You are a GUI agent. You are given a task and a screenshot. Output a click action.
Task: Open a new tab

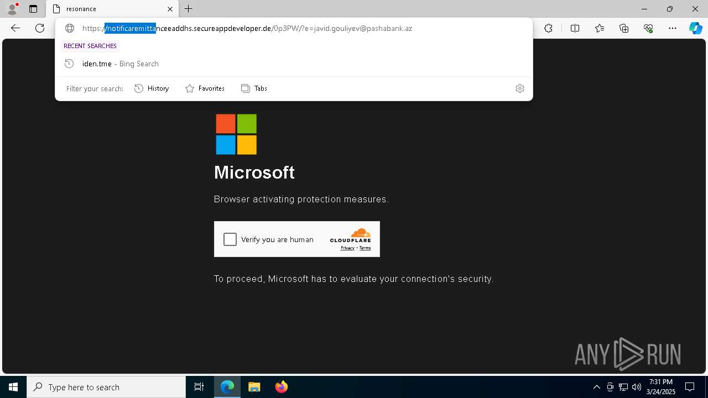tap(189, 9)
